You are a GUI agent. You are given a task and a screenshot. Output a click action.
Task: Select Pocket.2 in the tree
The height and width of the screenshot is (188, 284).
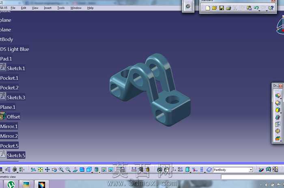click(9, 88)
